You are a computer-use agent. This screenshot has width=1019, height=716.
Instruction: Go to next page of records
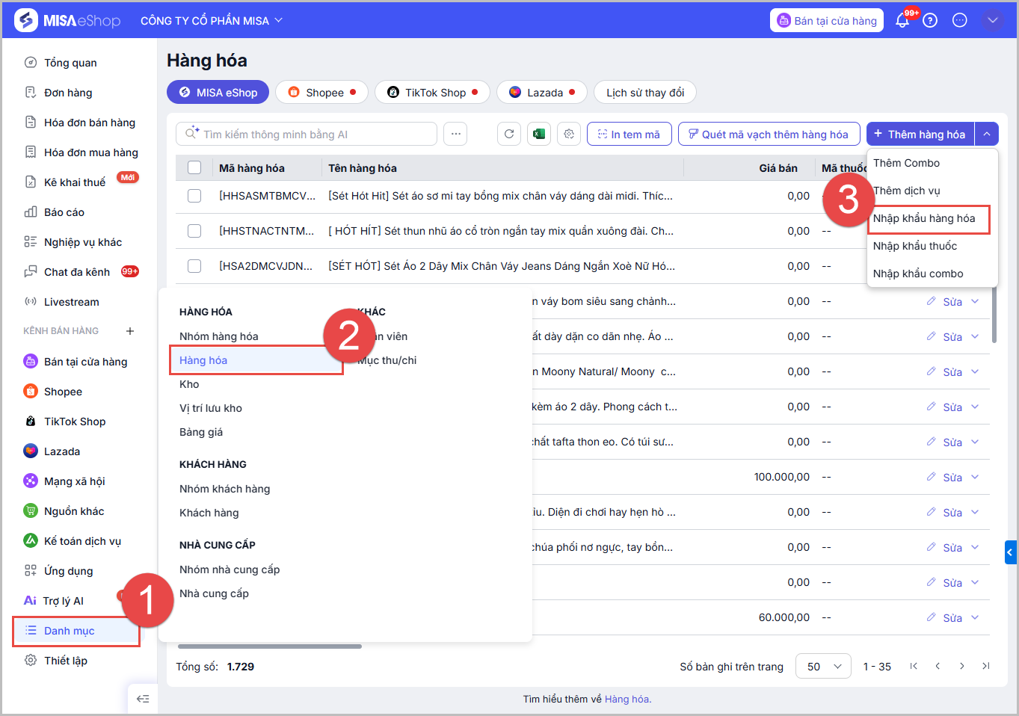(x=962, y=666)
